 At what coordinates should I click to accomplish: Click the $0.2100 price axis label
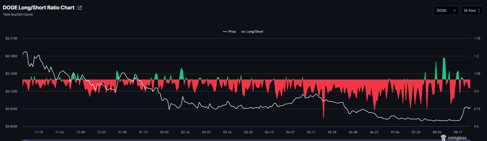click(11, 38)
